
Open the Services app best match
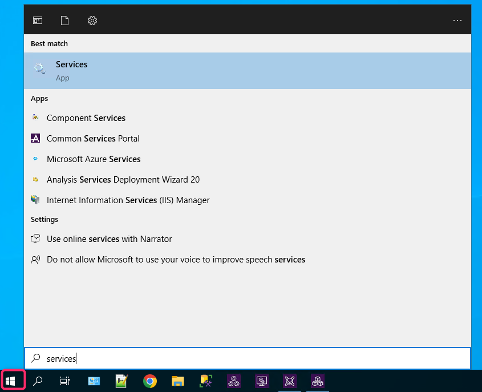click(248, 71)
